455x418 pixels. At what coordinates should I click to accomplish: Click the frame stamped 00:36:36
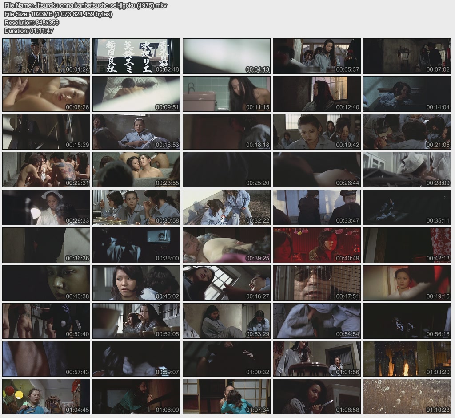[x=46, y=245]
